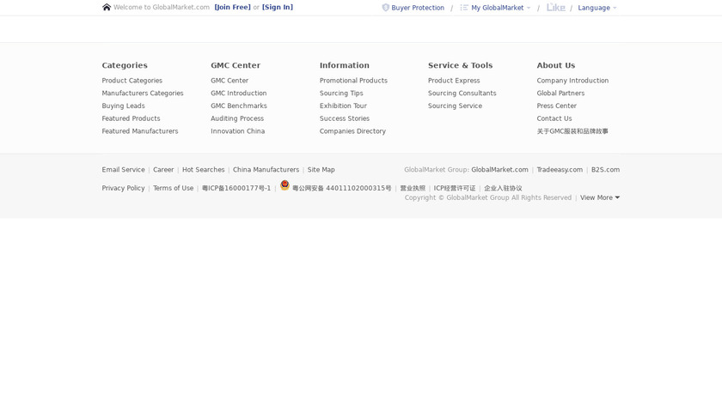Open Promotional Products
This screenshot has height=405, width=722.
[x=353, y=81]
